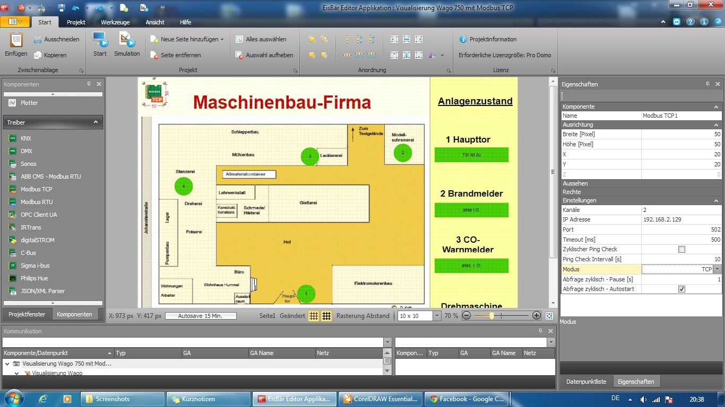Switch to Datenpunktliste tab
The height and width of the screenshot is (407, 725).
coord(586,382)
